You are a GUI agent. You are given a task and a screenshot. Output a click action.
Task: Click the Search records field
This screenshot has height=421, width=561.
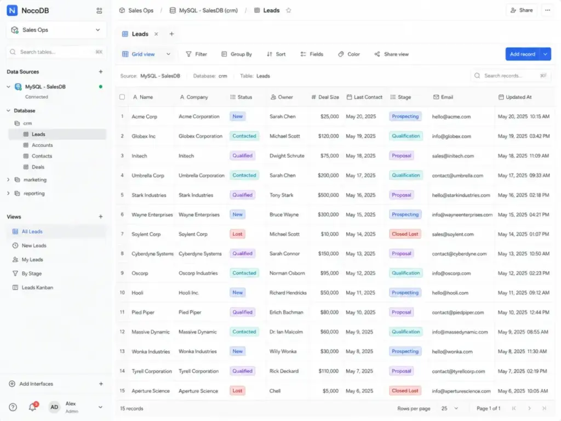(x=511, y=76)
